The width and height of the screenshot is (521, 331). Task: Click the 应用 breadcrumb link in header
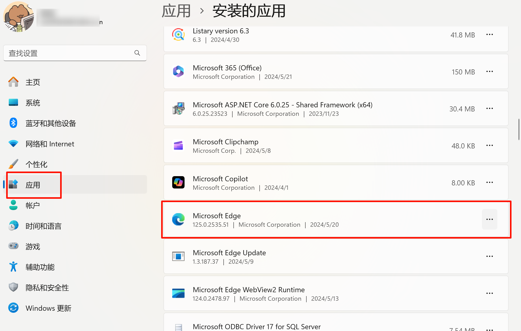pos(176,11)
